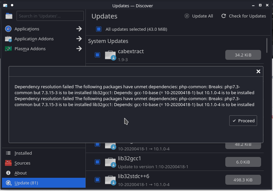Open the Plasma Addons category

[x=44, y=49]
